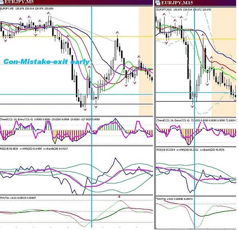Select the black horizontal support line in M5 chart
This screenshot has height=230, width=238.
pyautogui.click(x=76, y=104)
